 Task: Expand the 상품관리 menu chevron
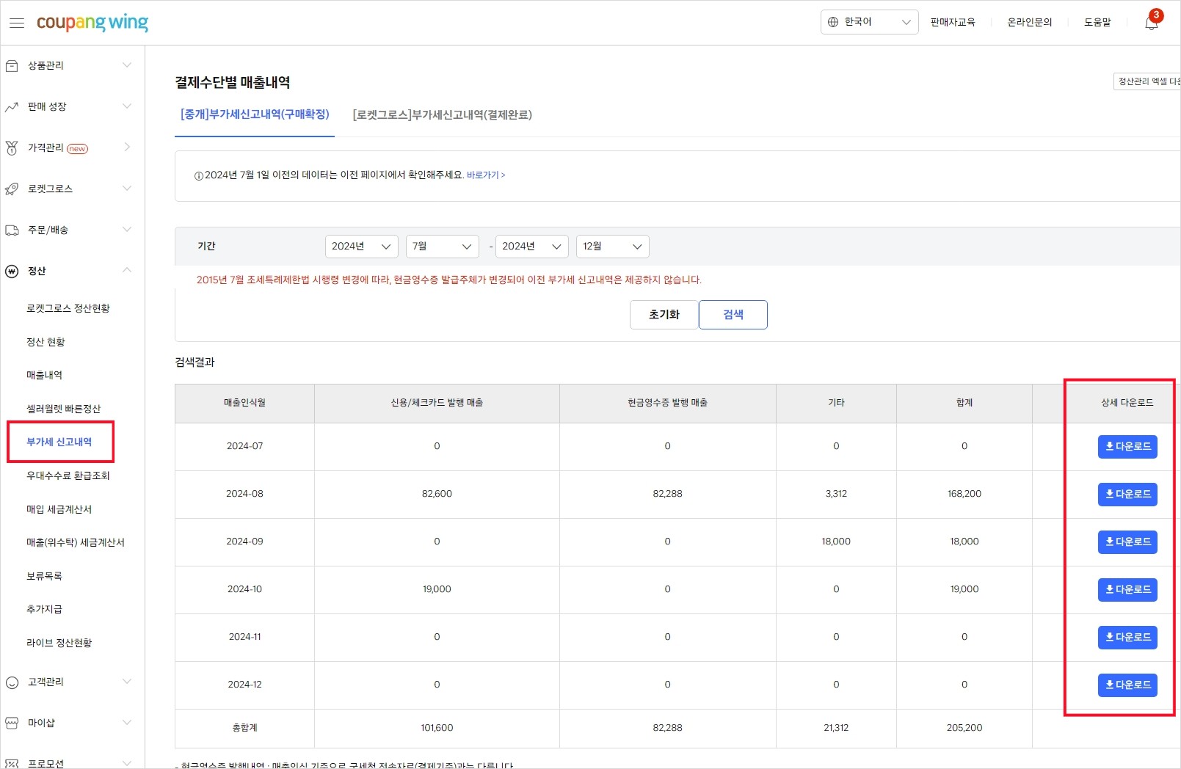(x=127, y=65)
